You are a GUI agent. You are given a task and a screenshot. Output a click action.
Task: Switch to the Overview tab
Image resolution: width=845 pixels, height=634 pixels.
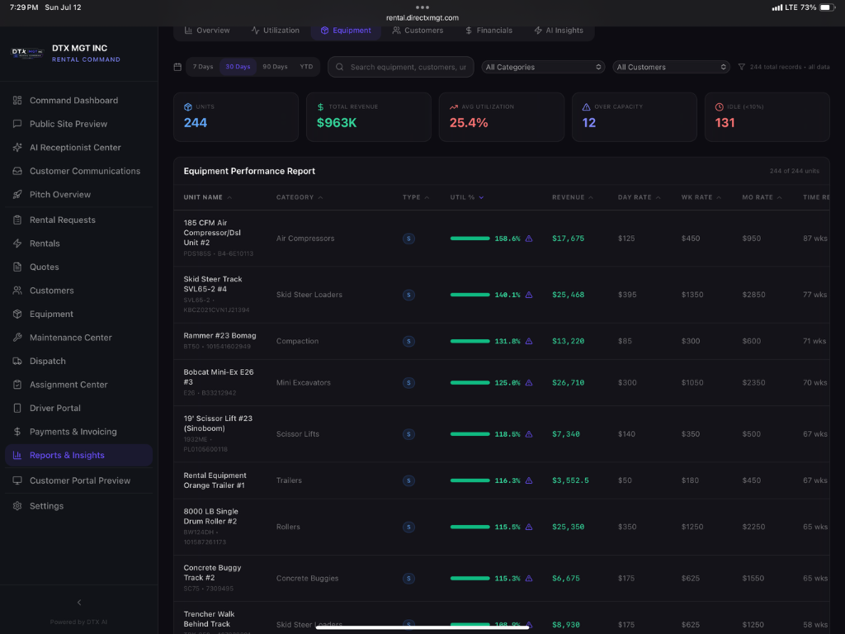(x=207, y=31)
